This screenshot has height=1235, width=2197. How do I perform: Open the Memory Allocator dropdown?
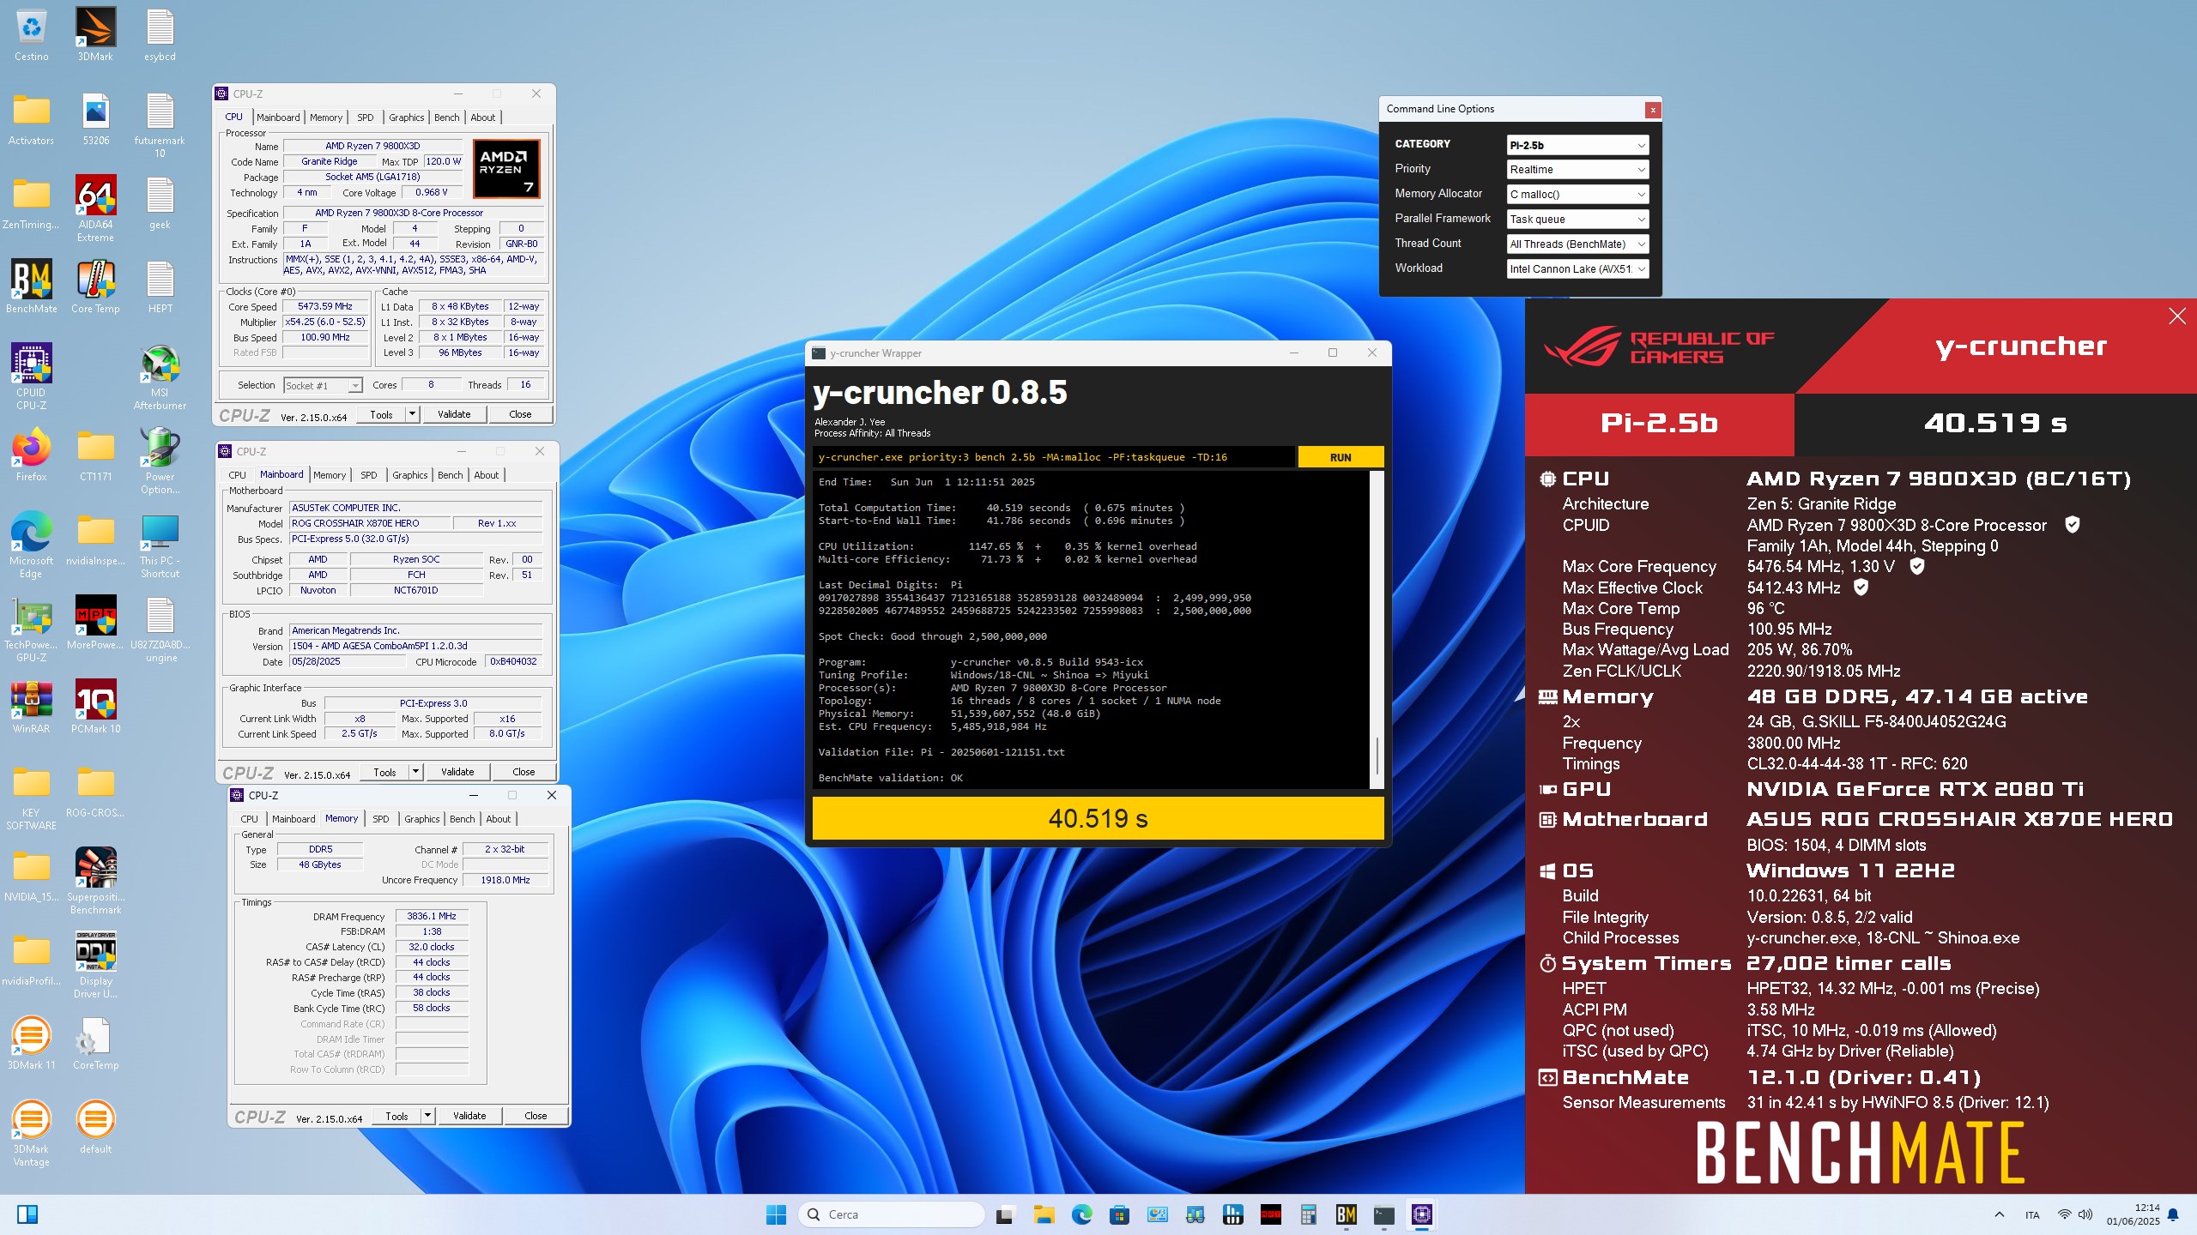click(1577, 195)
